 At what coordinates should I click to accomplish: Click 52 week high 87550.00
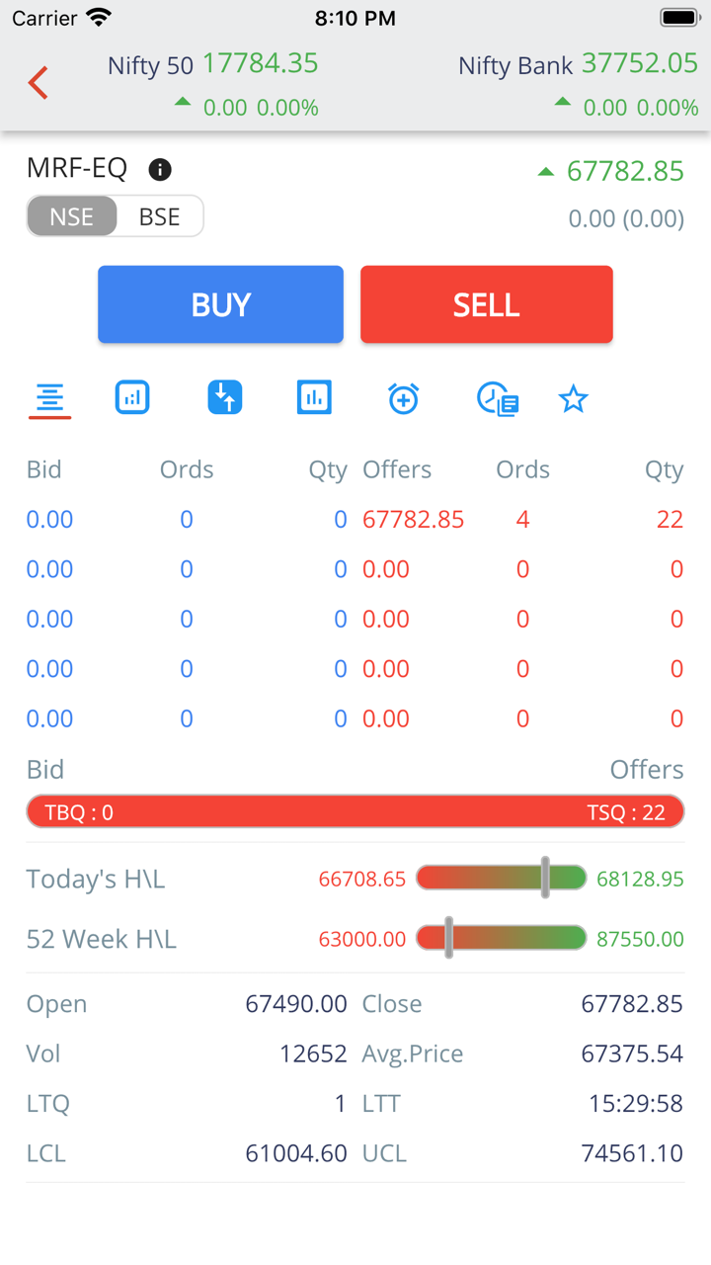coord(640,939)
